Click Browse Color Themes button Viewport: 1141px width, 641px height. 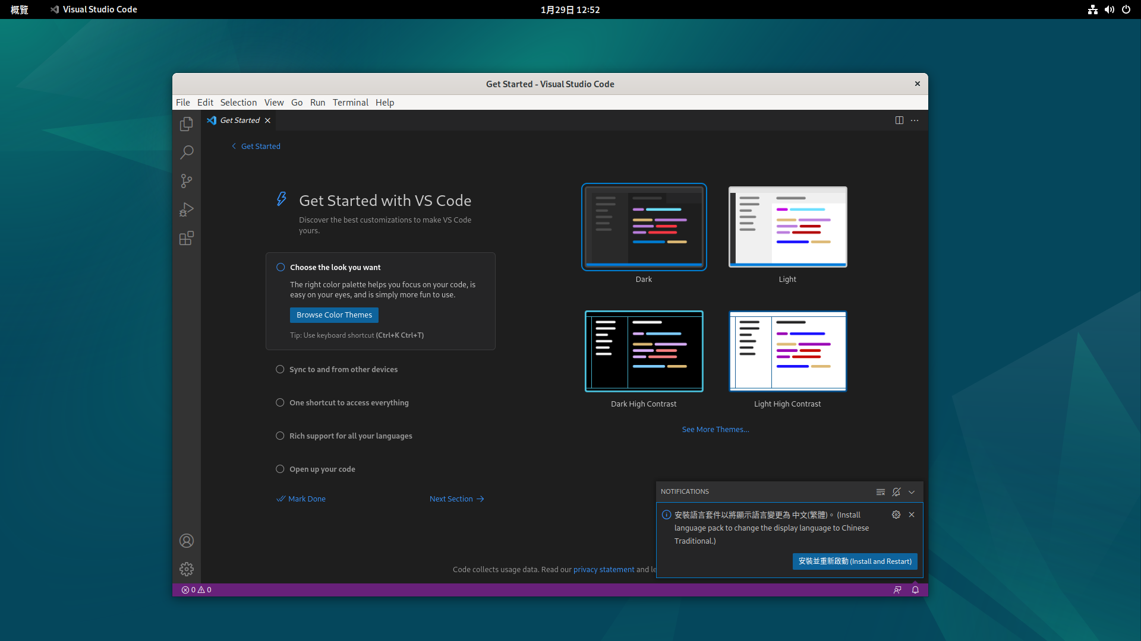(334, 315)
